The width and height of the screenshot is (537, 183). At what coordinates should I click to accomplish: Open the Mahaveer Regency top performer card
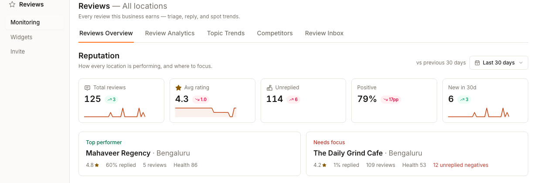coord(190,154)
